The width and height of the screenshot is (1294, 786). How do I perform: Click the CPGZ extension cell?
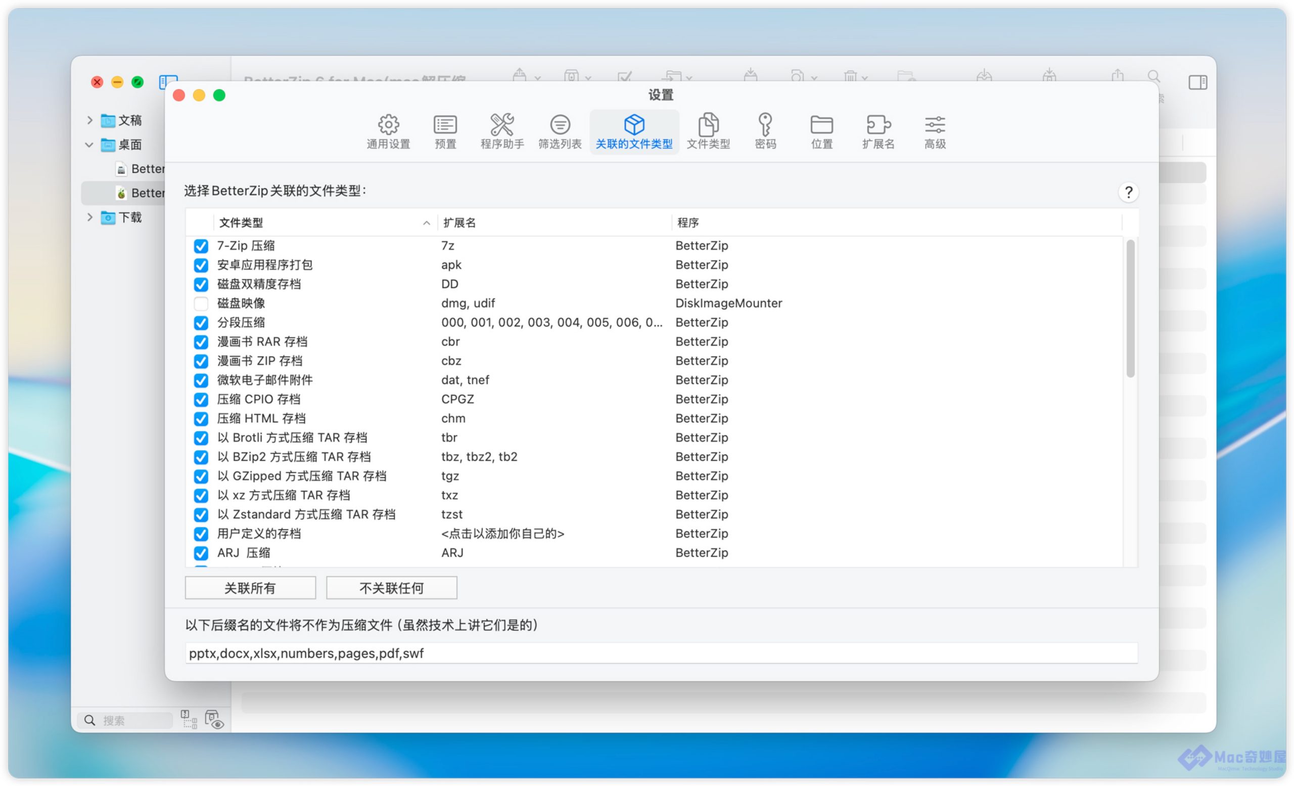[457, 399]
